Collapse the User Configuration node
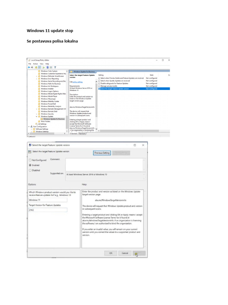This screenshot has width=228, height=305. click(x=29, y=126)
